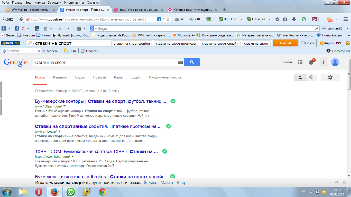Open Mail.ru Agent in the taskbar
The image size is (351, 197).
coord(71,192)
